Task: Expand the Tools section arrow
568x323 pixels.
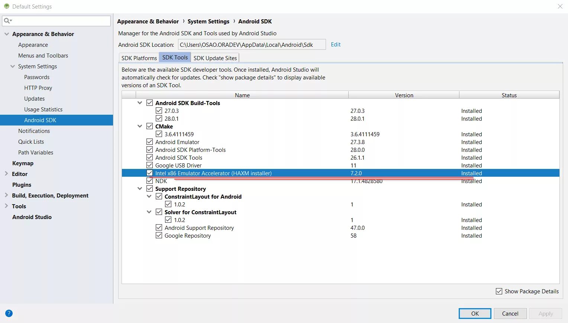Action: (x=6, y=206)
